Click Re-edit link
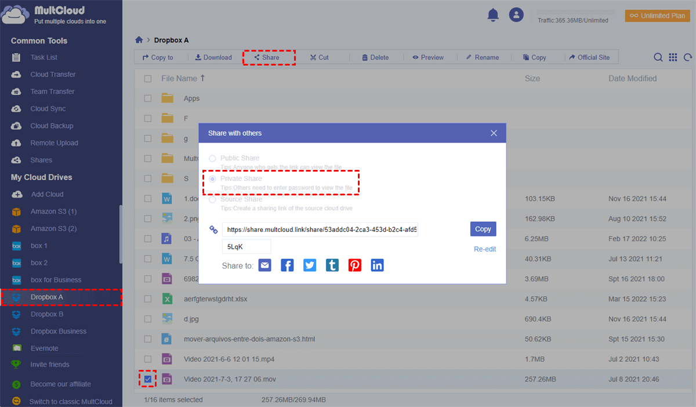Screen dimensions: 696x407 point(485,249)
